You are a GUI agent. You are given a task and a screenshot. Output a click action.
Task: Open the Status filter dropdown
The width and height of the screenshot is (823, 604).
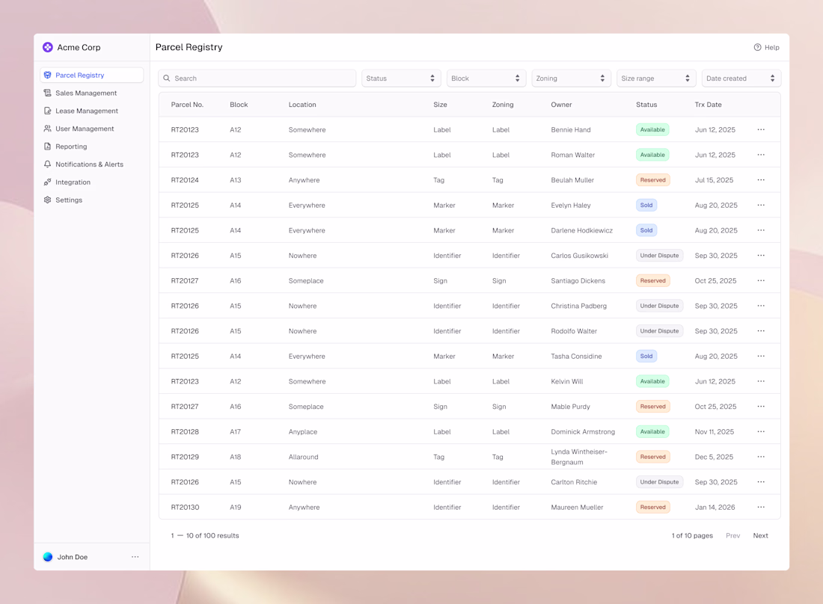401,78
